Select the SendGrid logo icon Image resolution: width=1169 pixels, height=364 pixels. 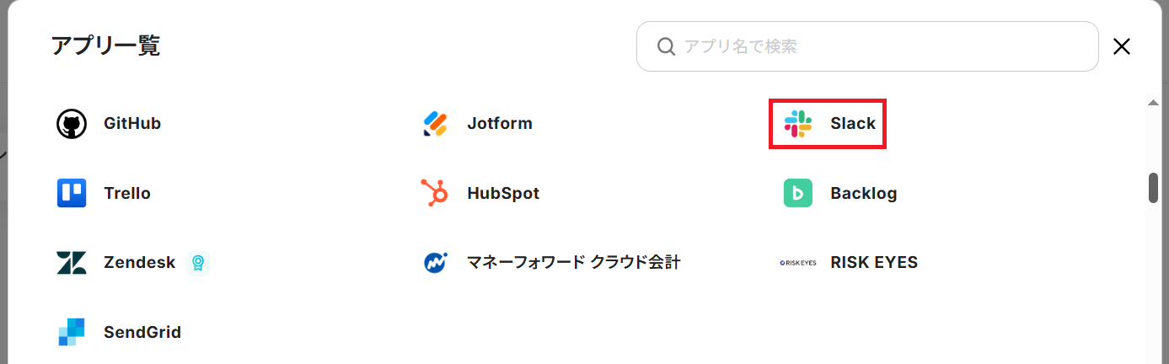72,332
